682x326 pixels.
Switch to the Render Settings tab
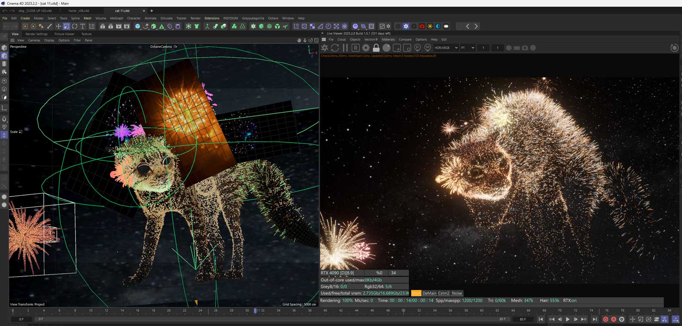[x=37, y=34]
